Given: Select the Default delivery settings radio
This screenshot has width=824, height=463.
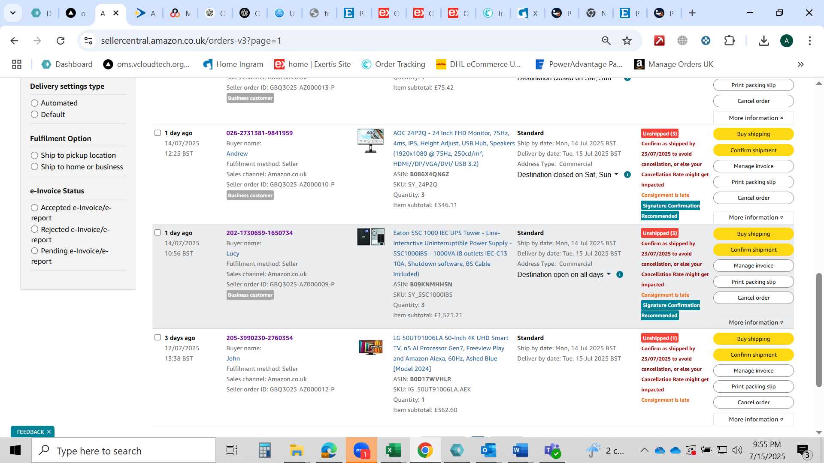Looking at the screenshot, I should coord(35,114).
